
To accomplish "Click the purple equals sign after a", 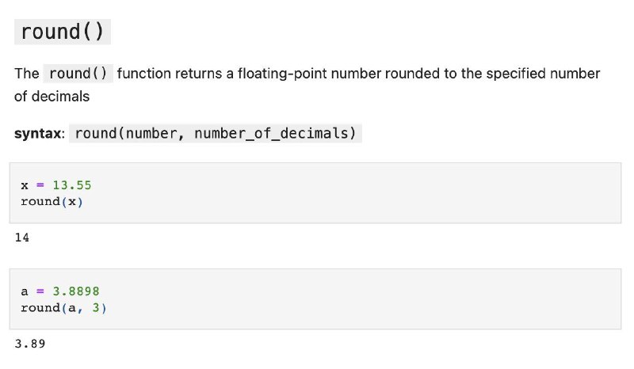I will click(x=40, y=291).
